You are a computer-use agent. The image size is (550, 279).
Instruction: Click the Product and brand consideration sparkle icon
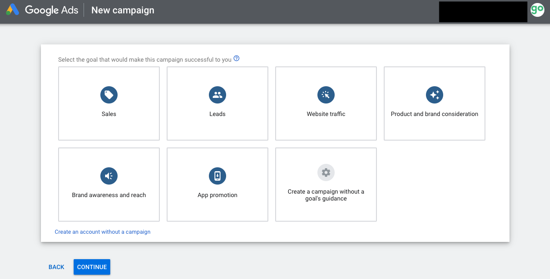point(435,95)
